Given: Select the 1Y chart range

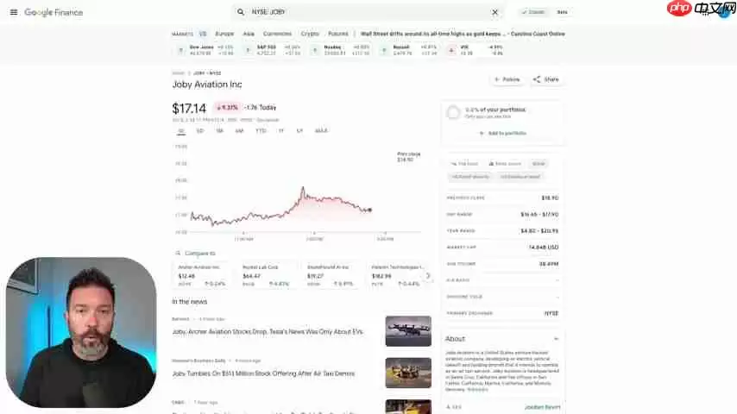Looking at the screenshot, I should [x=281, y=131].
